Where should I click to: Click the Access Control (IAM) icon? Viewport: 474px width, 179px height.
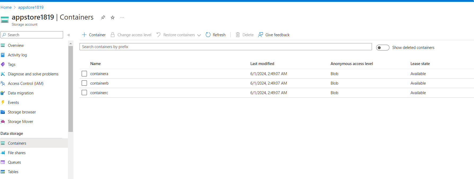[3, 84]
